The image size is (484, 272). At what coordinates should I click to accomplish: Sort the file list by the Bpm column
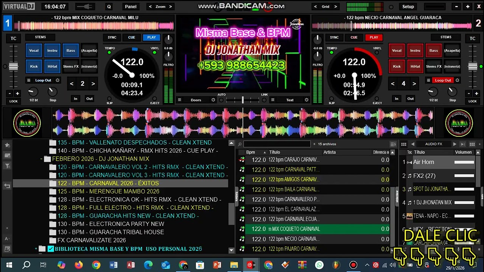point(256,152)
